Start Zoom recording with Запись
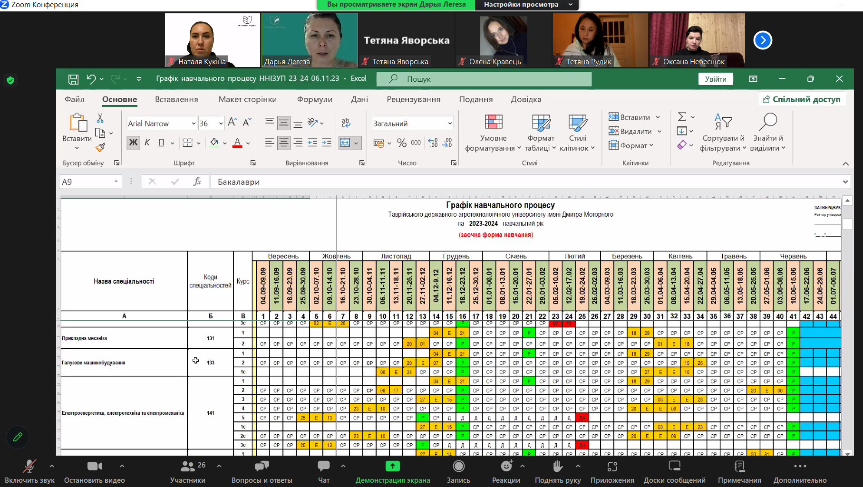Image resolution: width=863 pixels, height=487 pixels. tap(458, 471)
